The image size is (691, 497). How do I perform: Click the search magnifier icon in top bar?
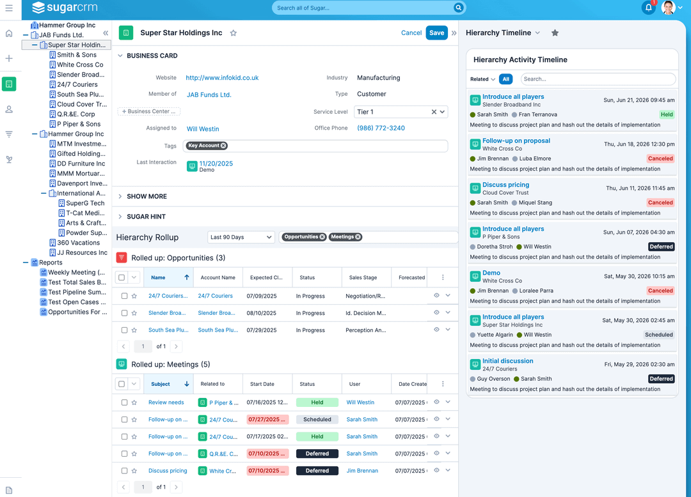tap(458, 8)
